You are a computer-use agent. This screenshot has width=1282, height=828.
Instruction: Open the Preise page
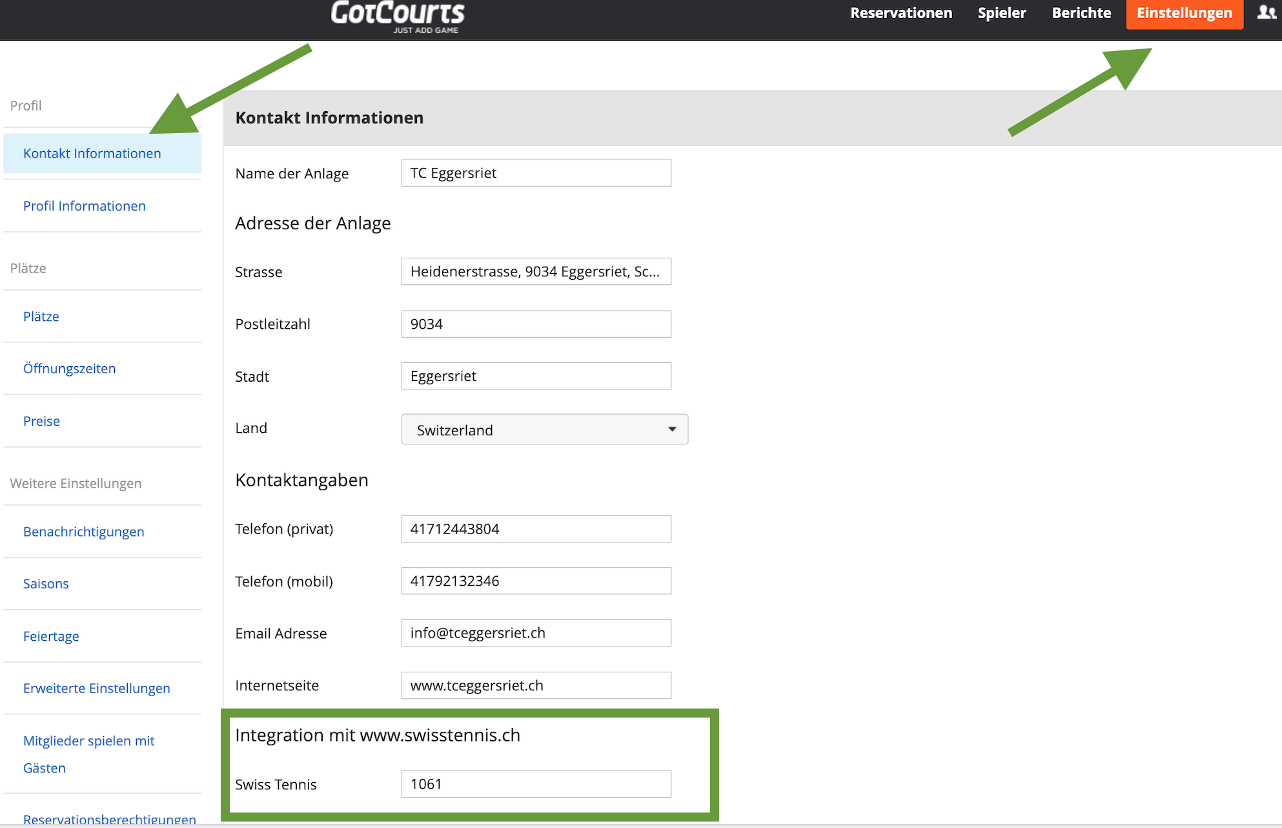pyautogui.click(x=41, y=421)
